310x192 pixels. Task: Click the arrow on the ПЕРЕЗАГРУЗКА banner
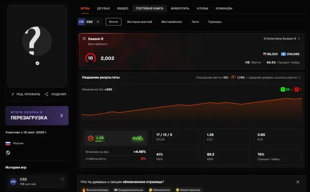[62, 116]
